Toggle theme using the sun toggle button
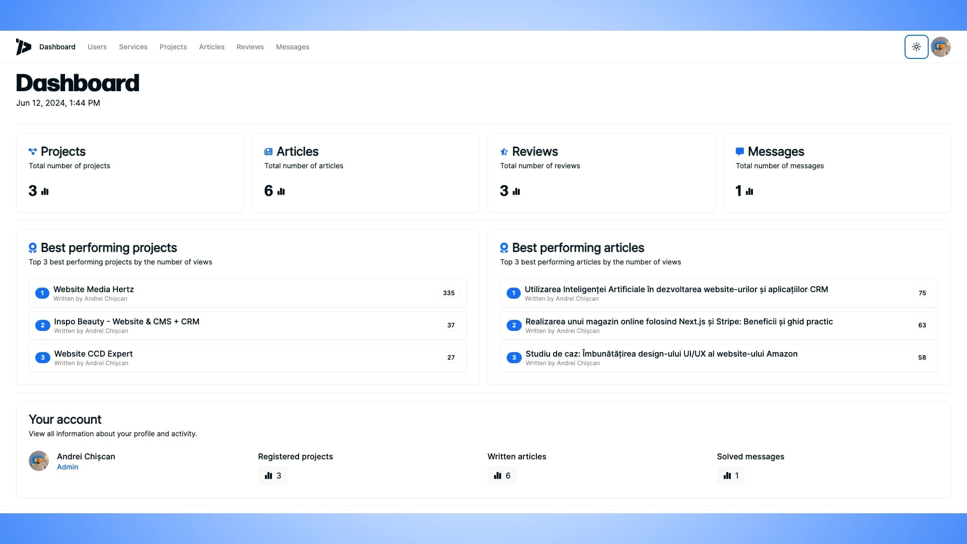 click(915, 46)
